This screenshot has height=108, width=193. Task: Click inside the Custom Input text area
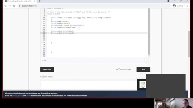(x=89, y=85)
